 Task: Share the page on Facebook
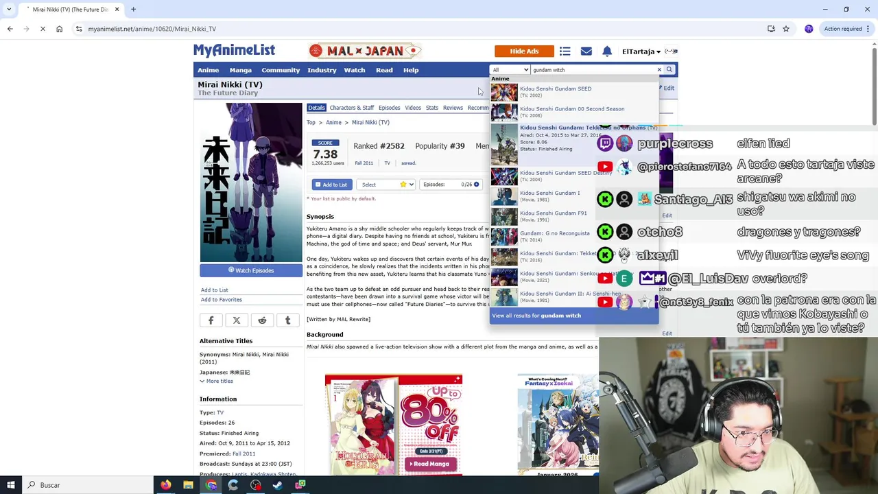point(211,320)
